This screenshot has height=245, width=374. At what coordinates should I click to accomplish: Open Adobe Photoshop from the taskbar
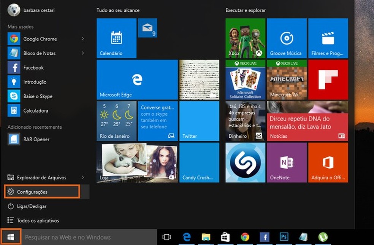(x=284, y=237)
